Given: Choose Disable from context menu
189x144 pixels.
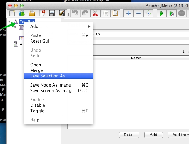Looking at the screenshot, I should 58,105.
